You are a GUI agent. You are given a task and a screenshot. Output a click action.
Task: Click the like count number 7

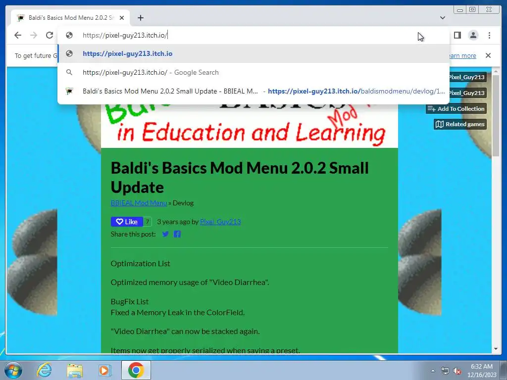147,222
